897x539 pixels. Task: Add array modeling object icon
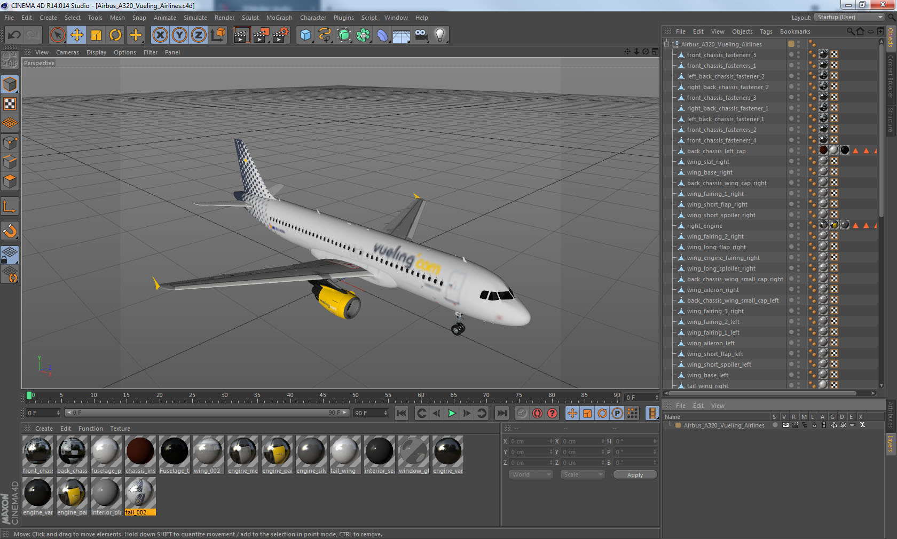coord(363,35)
